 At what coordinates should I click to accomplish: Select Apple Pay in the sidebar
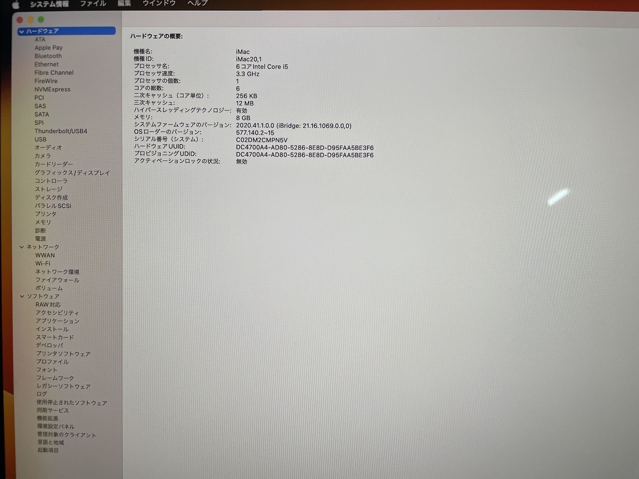coord(48,48)
